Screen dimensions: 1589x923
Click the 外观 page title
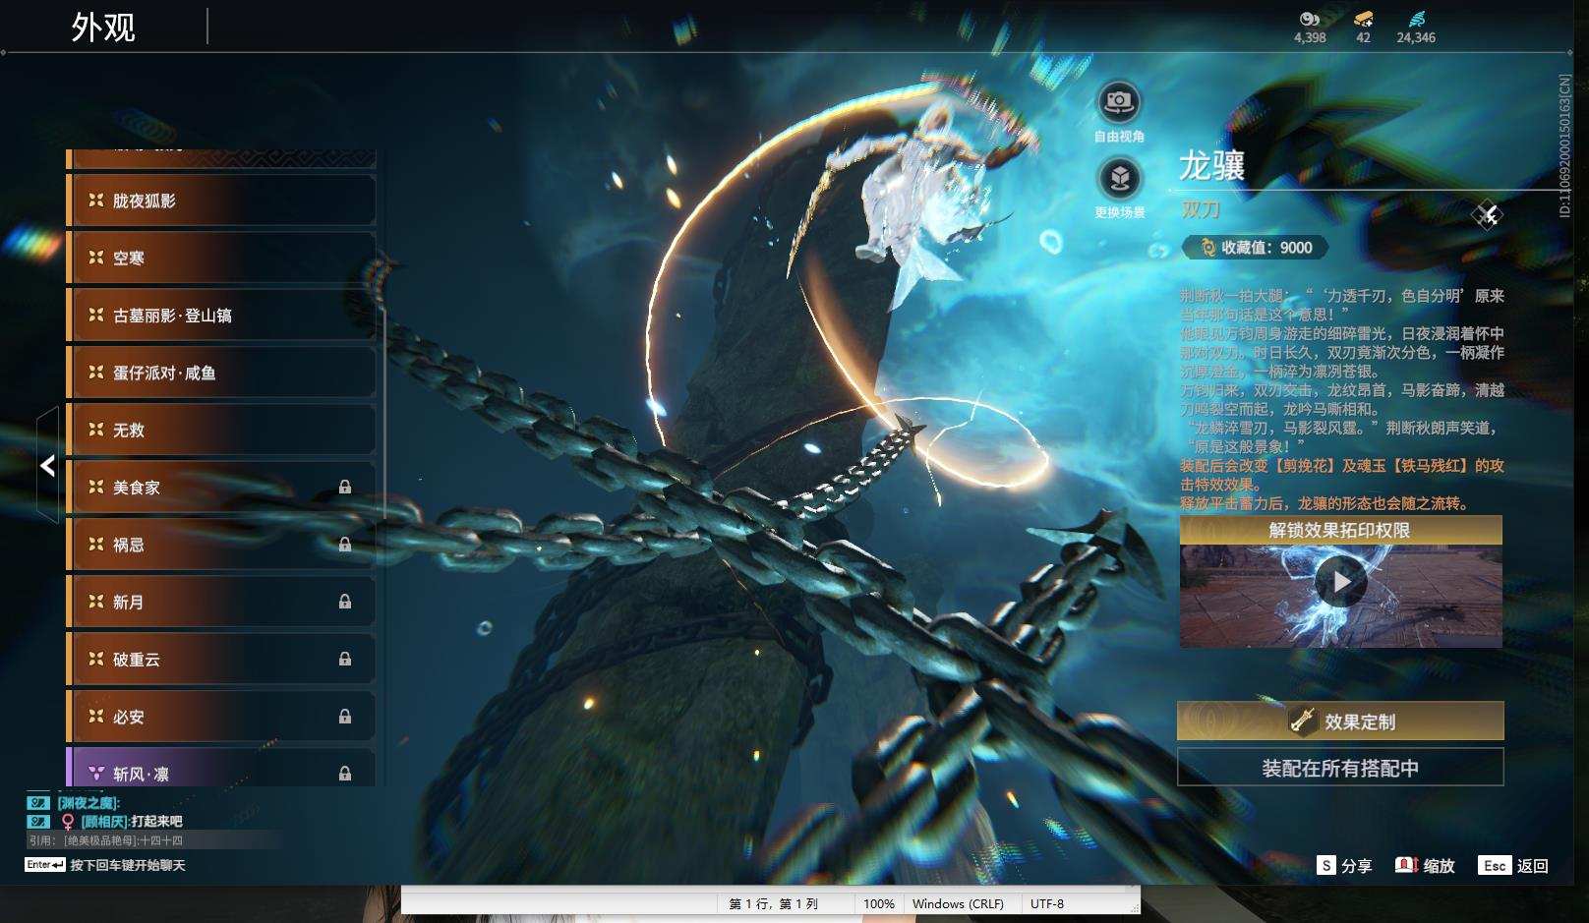pyautogui.click(x=103, y=28)
